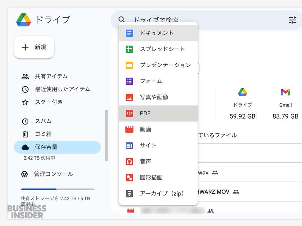Click the 新規 button
This screenshot has width=302, height=226.
point(34,47)
